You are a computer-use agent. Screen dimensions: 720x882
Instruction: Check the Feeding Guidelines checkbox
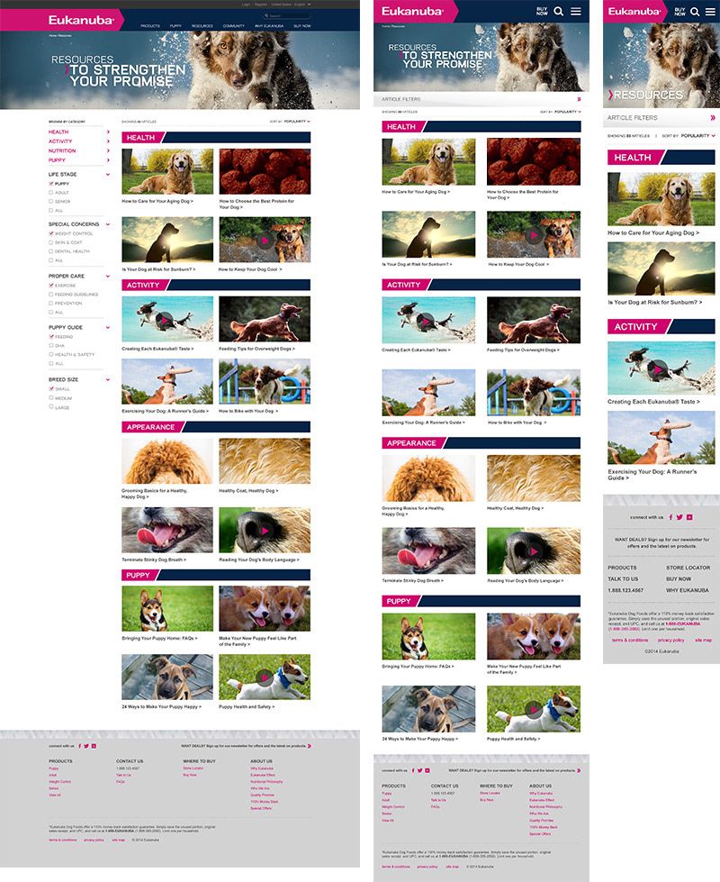coord(51,295)
